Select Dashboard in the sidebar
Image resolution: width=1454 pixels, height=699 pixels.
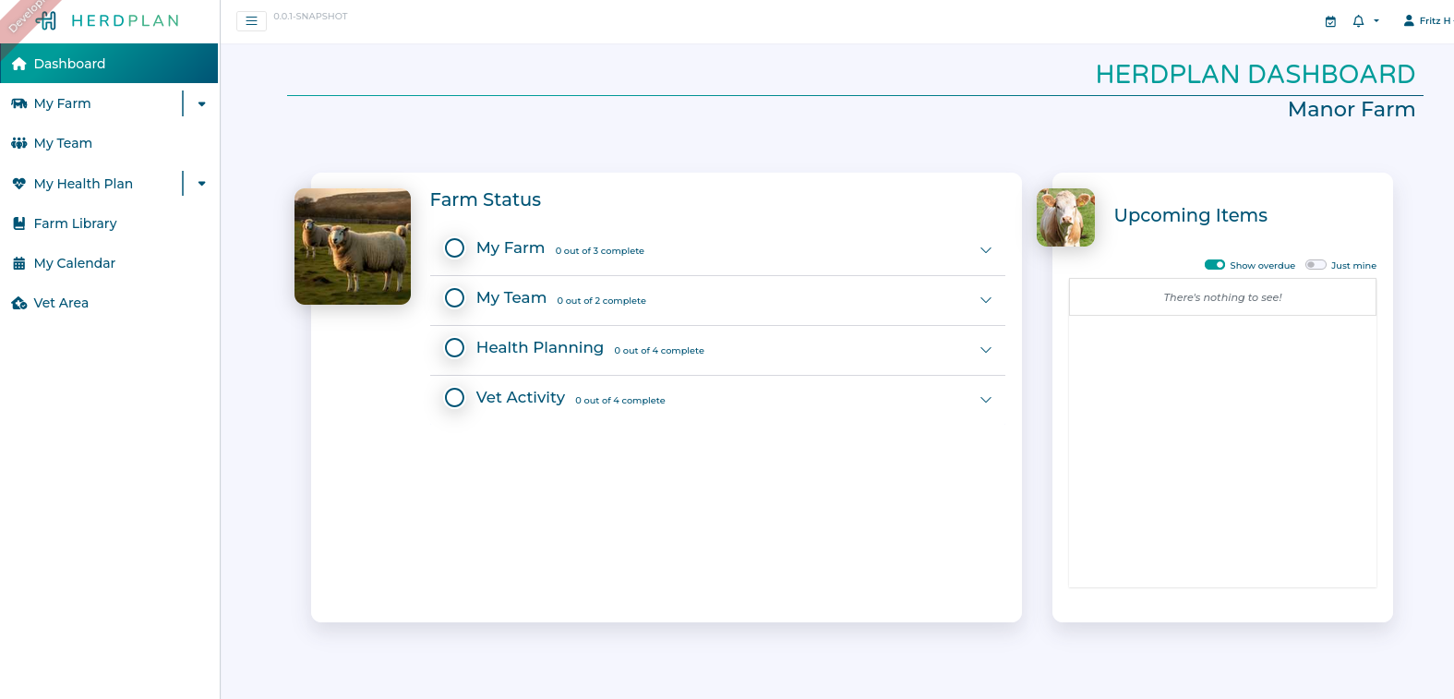[x=69, y=64]
